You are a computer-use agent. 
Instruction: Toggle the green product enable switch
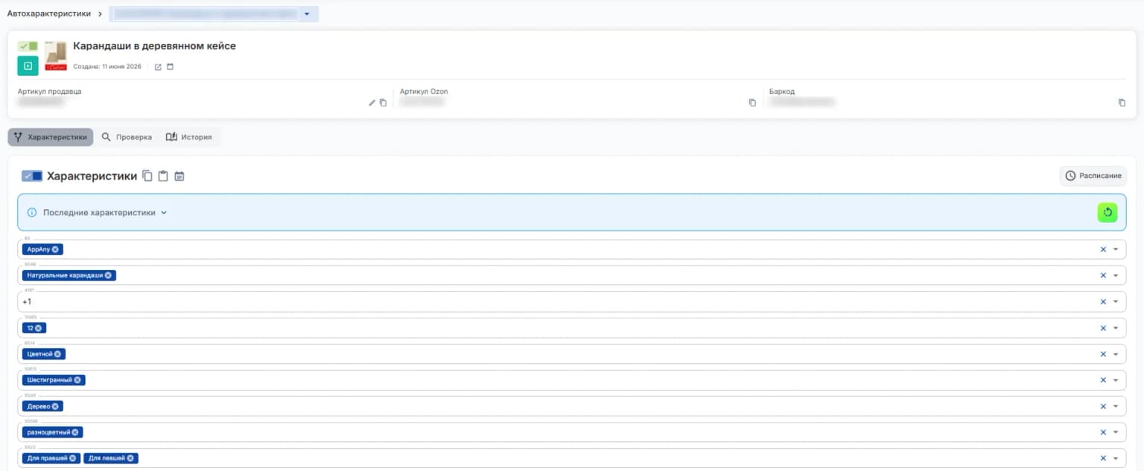click(x=28, y=46)
